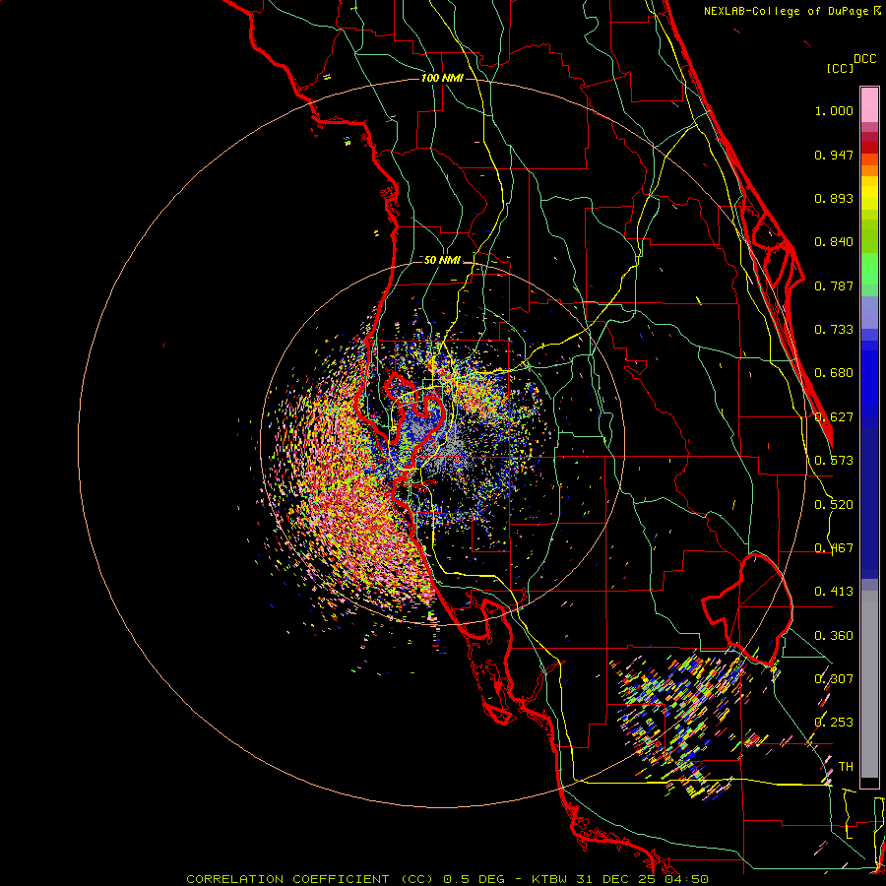Click the 0.307 value on the scale
This screenshot has height=886, width=886.
pyautogui.click(x=834, y=679)
